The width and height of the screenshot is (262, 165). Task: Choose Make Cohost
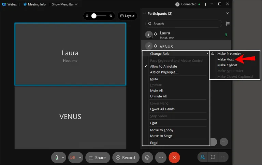pos(227,65)
